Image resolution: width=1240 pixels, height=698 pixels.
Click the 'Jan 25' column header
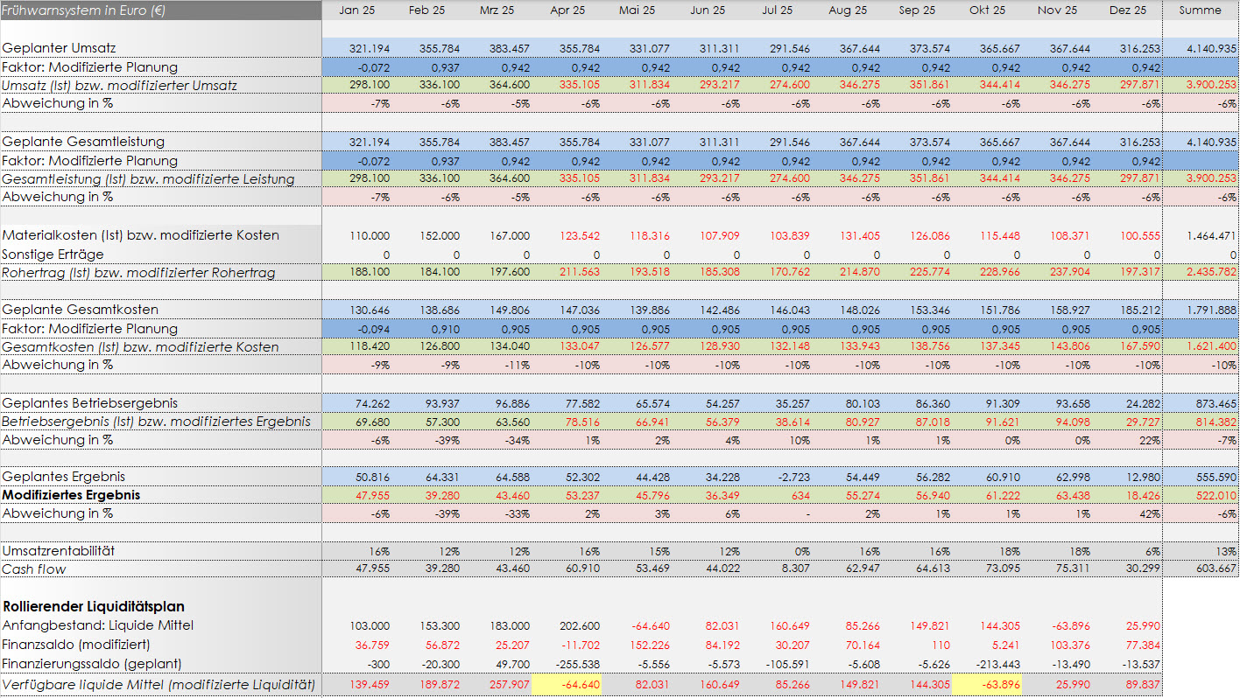pos(356,10)
